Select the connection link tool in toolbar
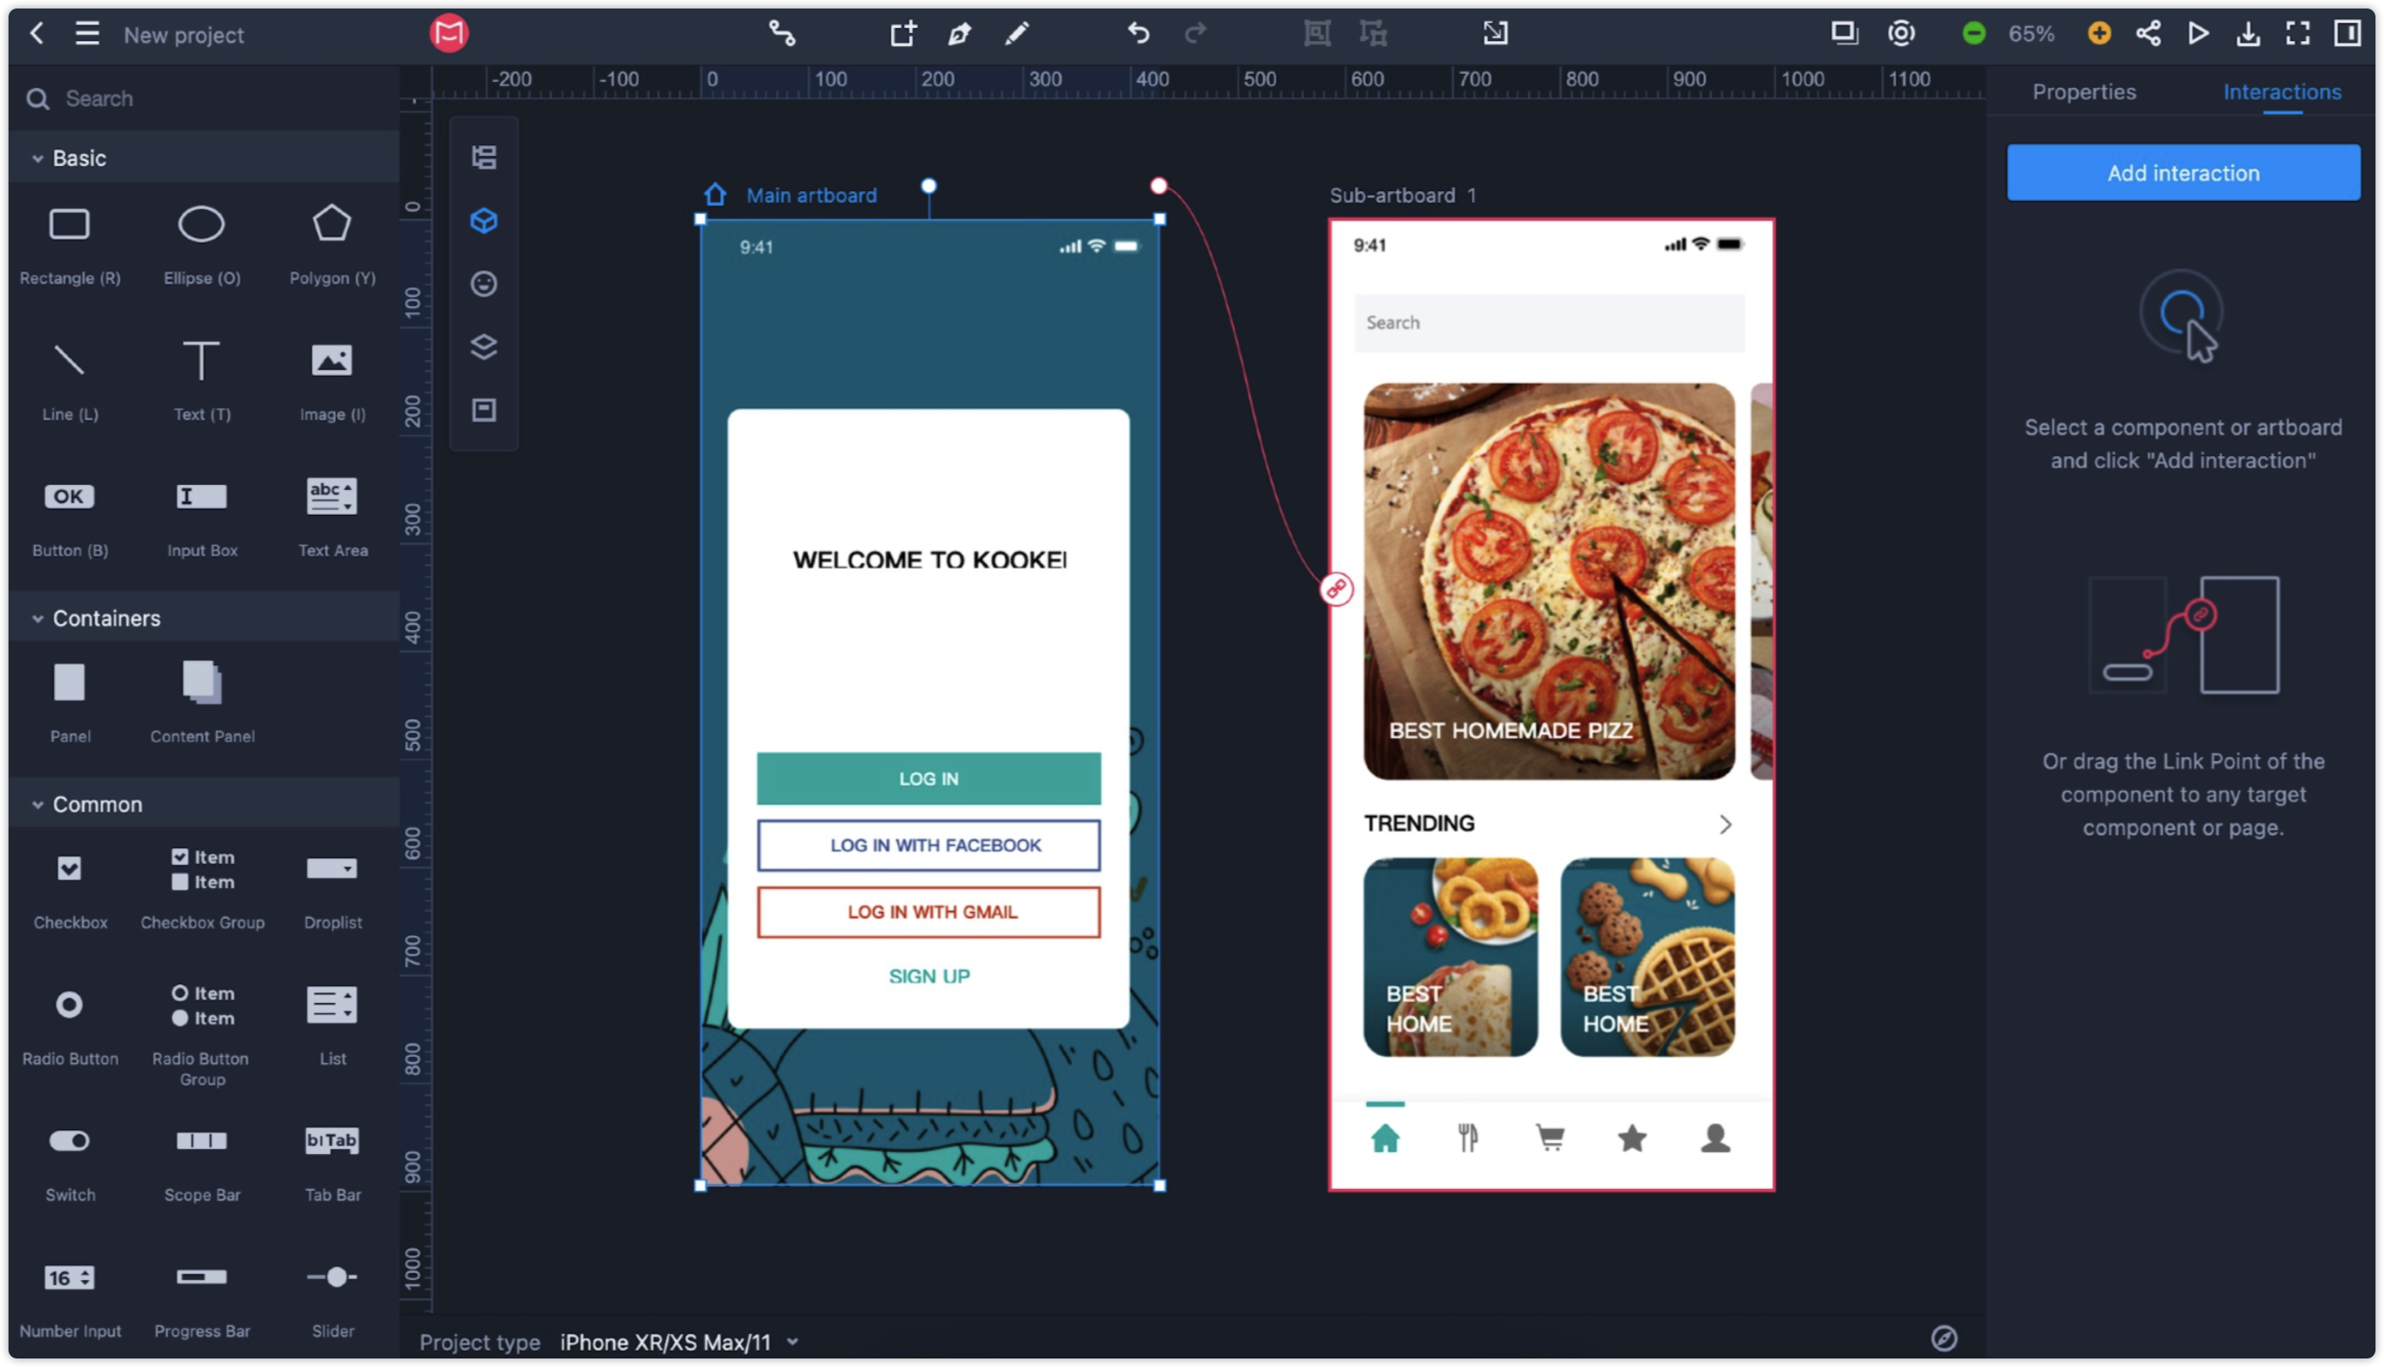This screenshot has width=2384, height=1367. pyautogui.click(x=782, y=34)
